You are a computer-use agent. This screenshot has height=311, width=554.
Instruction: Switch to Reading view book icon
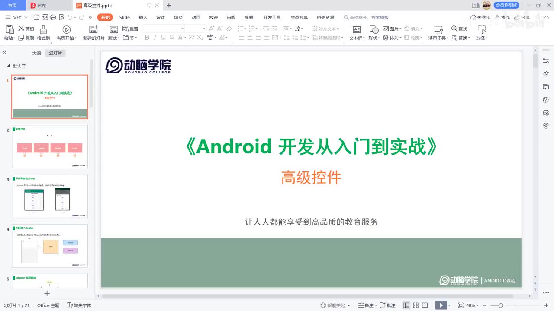pyautogui.click(x=425, y=305)
